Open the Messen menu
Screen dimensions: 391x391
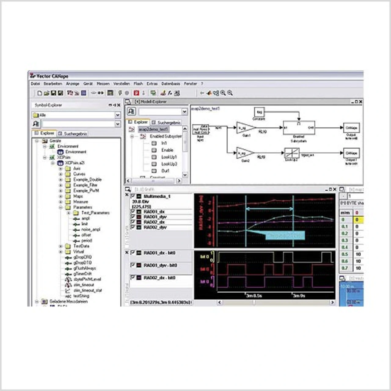(x=103, y=84)
